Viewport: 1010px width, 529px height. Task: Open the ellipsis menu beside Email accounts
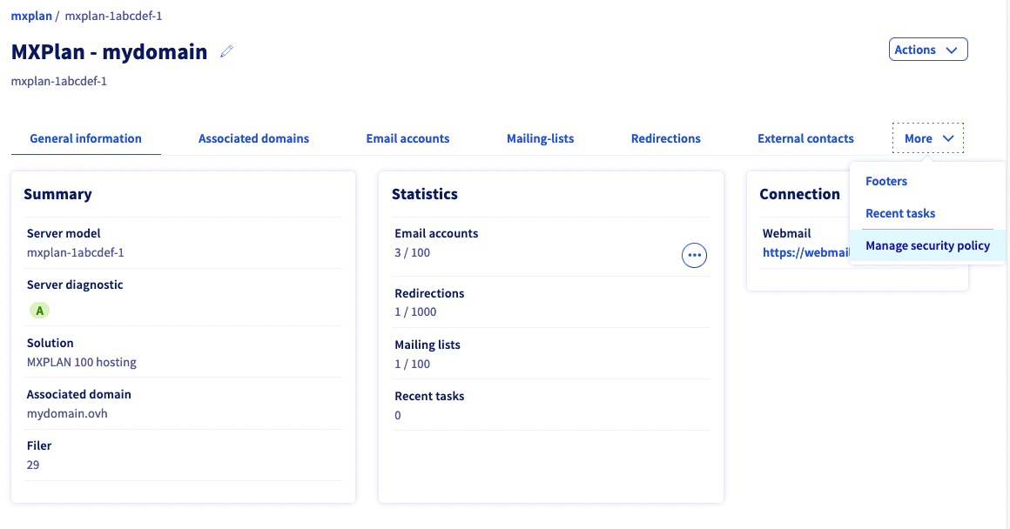coord(694,255)
